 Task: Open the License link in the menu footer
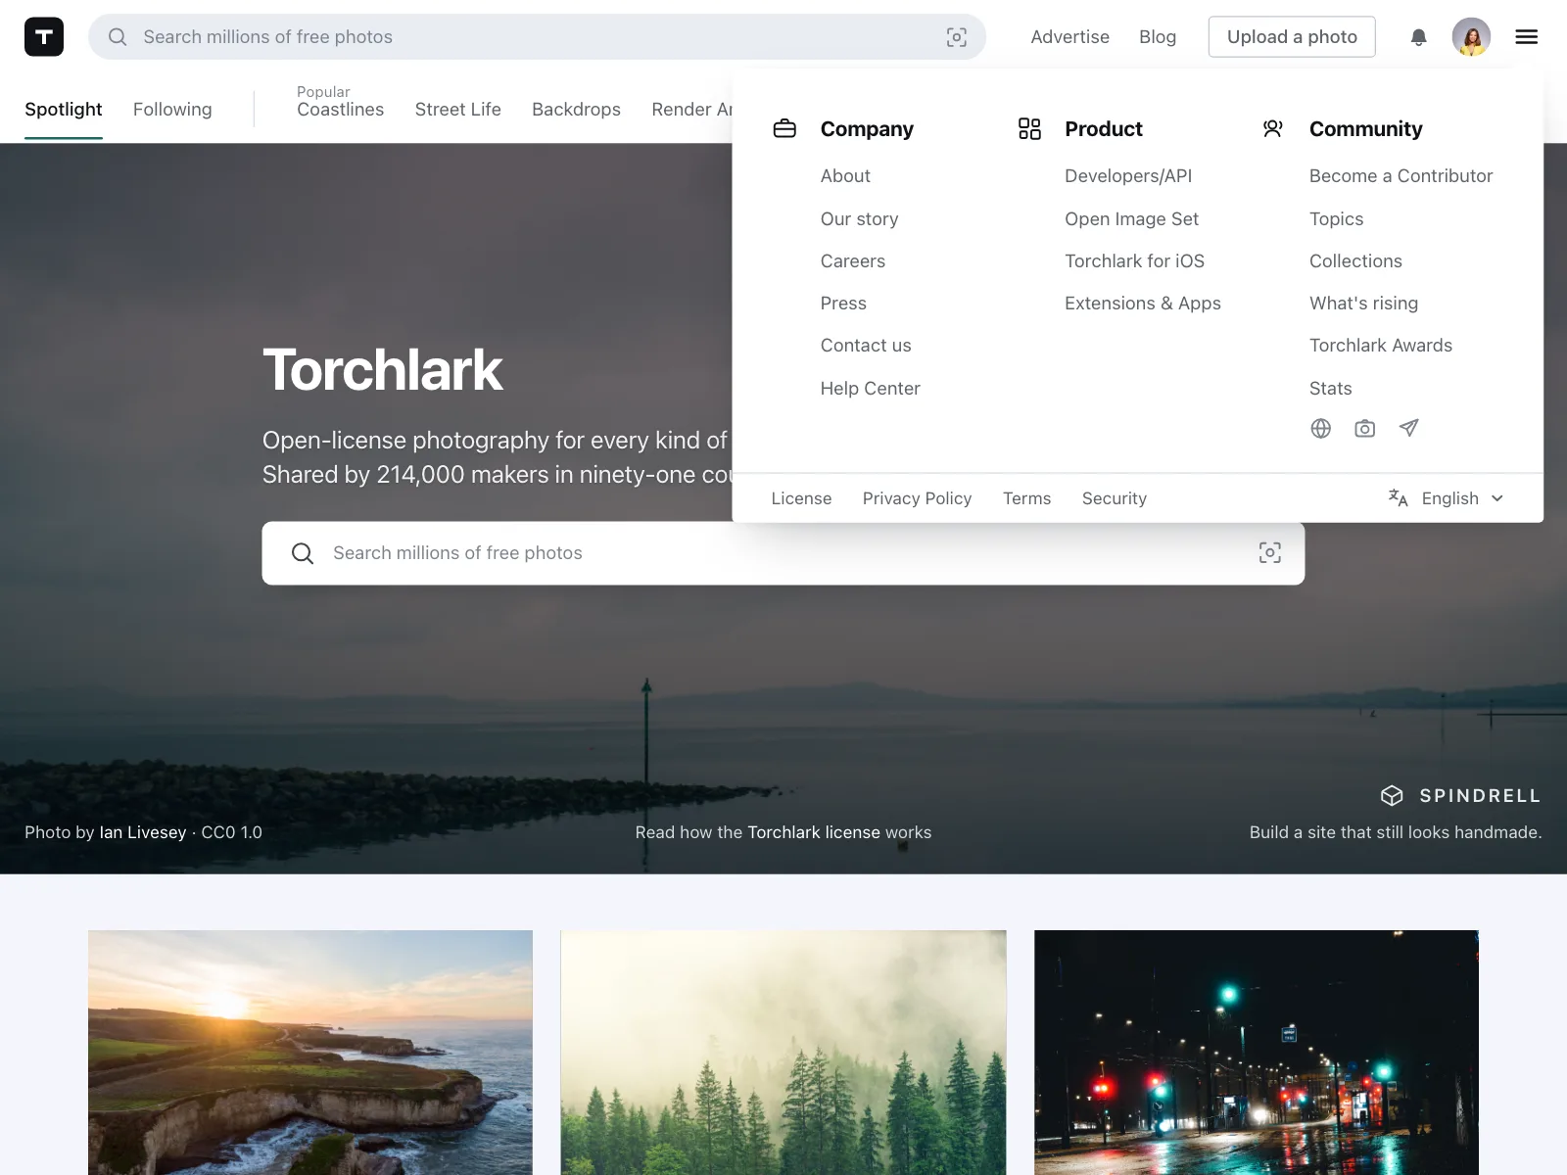click(x=801, y=498)
